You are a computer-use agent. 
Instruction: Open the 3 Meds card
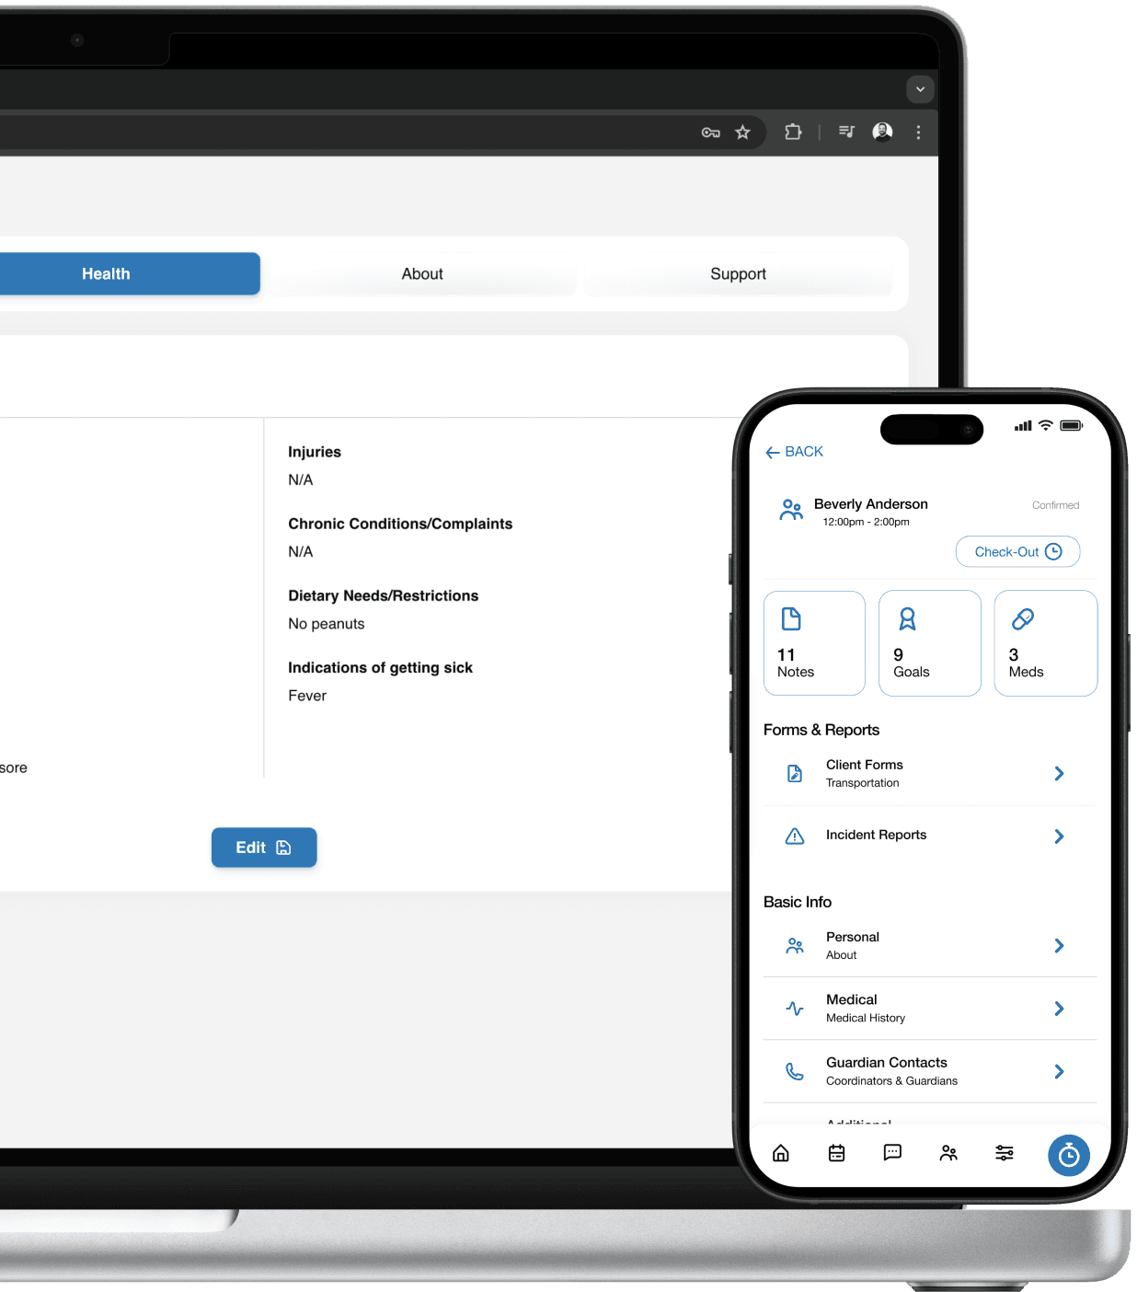coord(1046,643)
